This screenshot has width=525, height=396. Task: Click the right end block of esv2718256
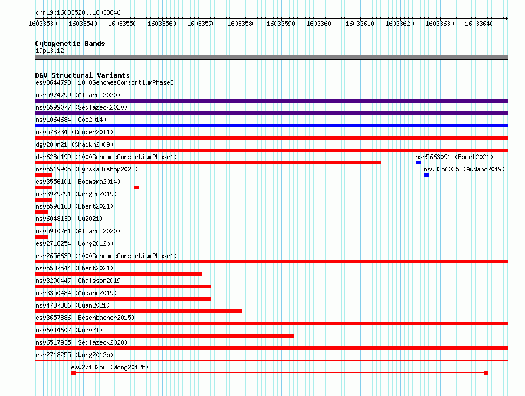(486, 373)
